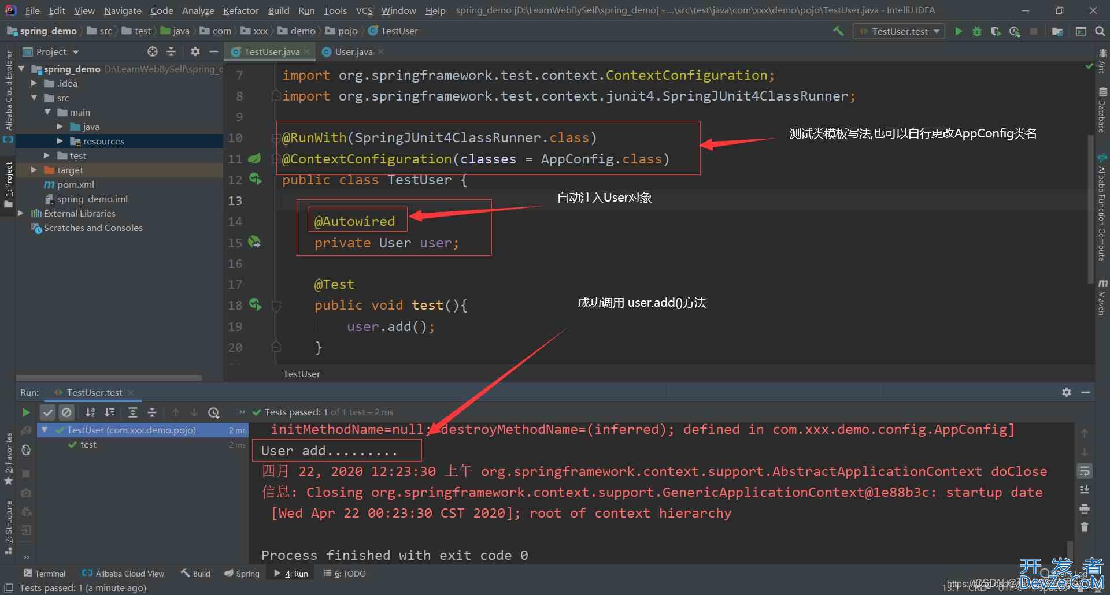Click the Build project hammer icon
Image resolution: width=1110 pixels, height=595 pixels.
(838, 31)
